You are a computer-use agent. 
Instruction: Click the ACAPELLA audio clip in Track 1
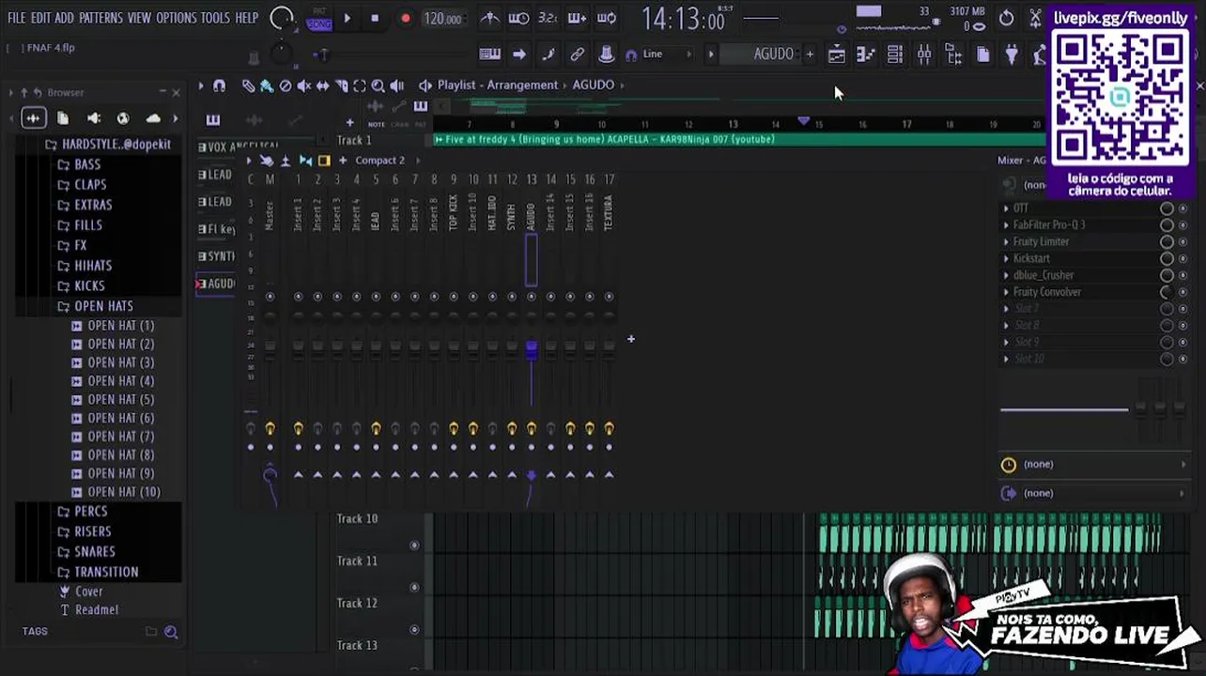pos(739,140)
